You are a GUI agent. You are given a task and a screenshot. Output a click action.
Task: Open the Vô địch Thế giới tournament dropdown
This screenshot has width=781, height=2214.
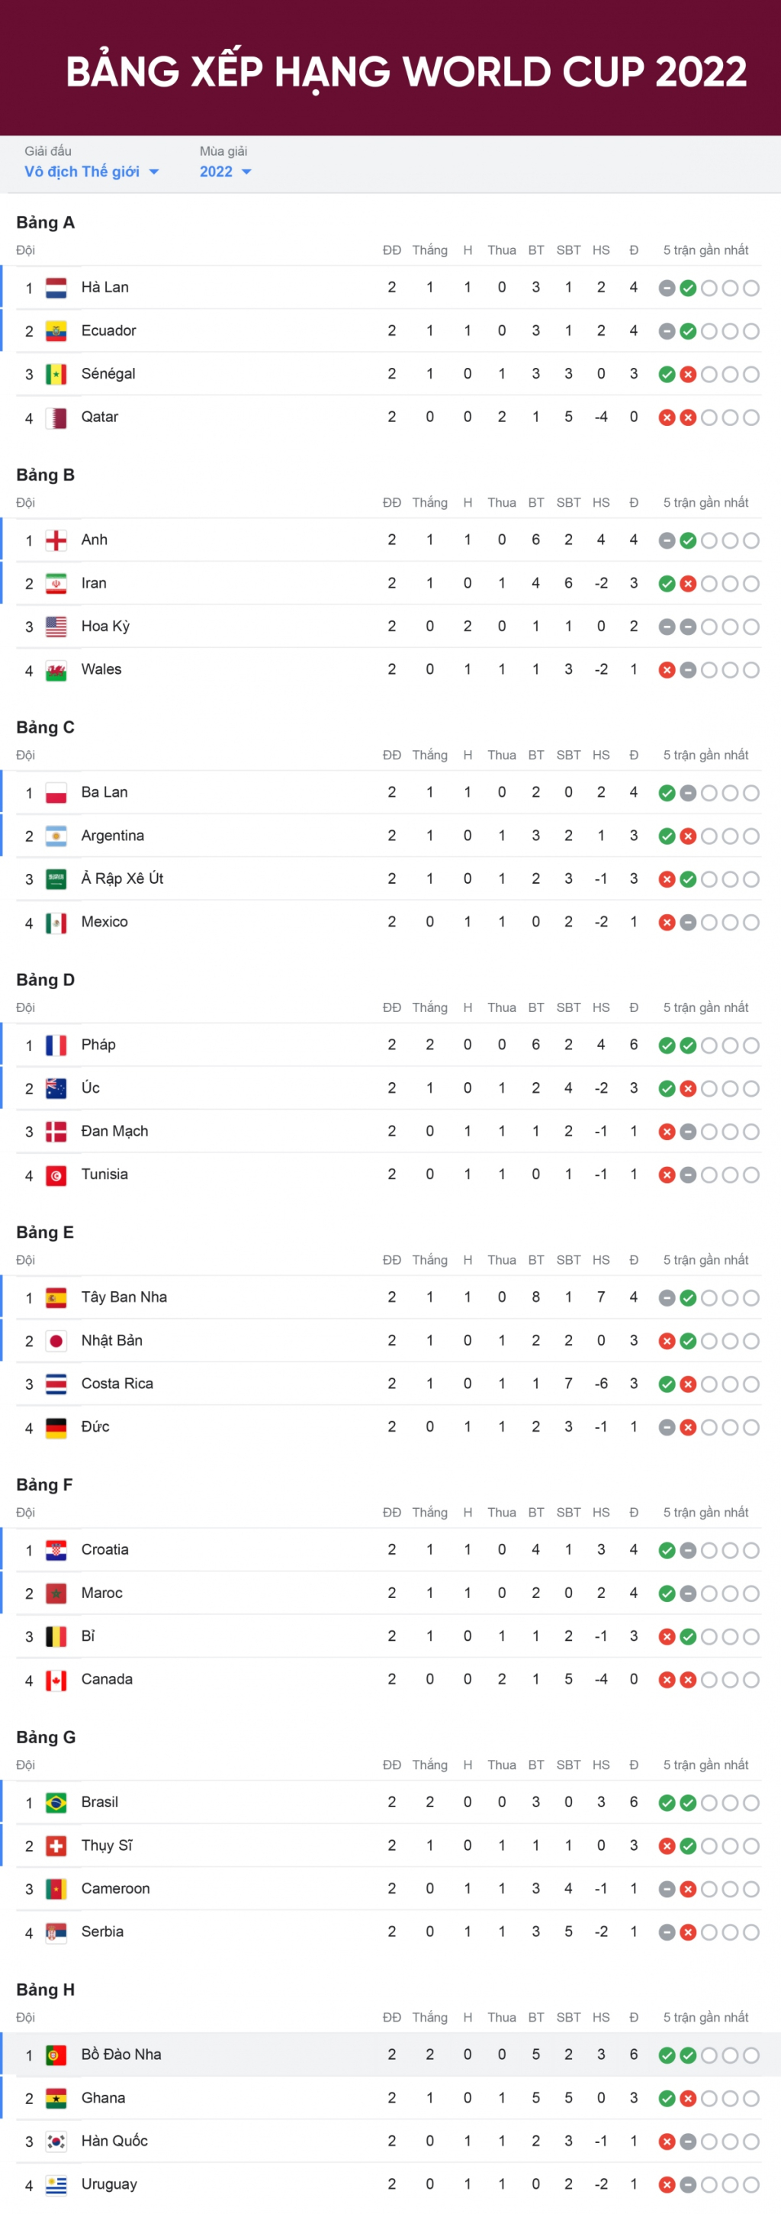(x=91, y=172)
